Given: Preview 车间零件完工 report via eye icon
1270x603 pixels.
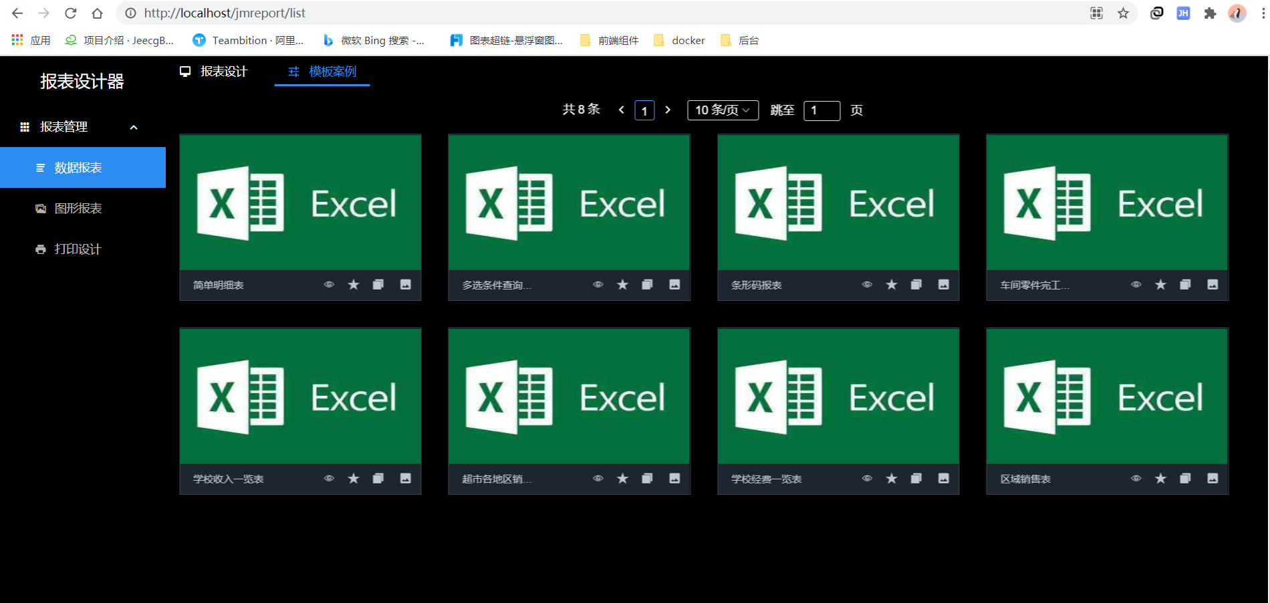Looking at the screenshot, I should [x=1136, y=285].
